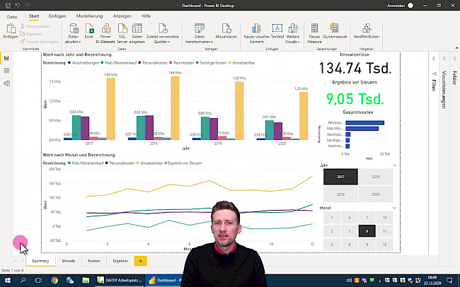Switch to the Modellierung ribbon tab
460x287 pixels.
coord(89,16)
